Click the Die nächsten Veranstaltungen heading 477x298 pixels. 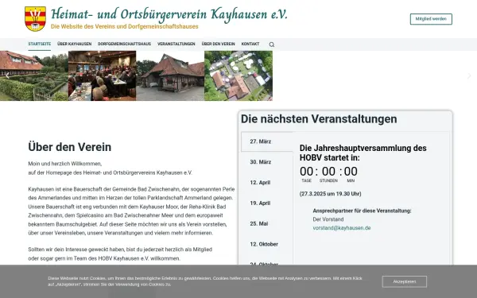[x=319, y=119]
